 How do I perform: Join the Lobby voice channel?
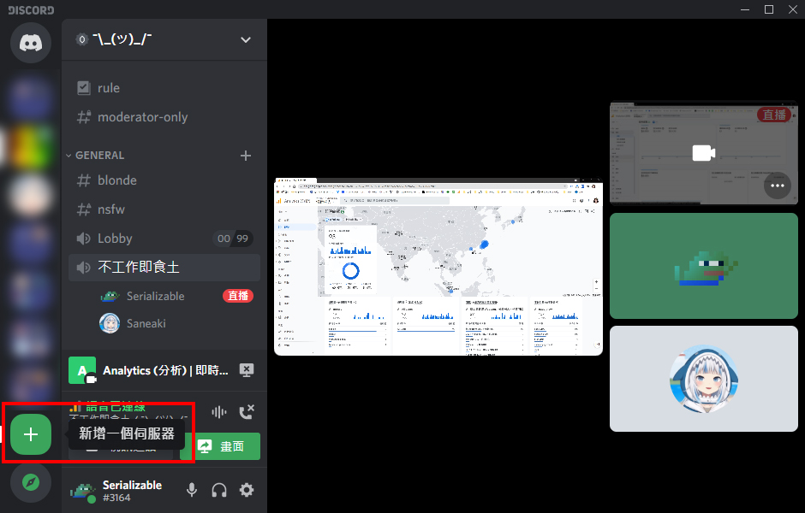click(115, 239)
